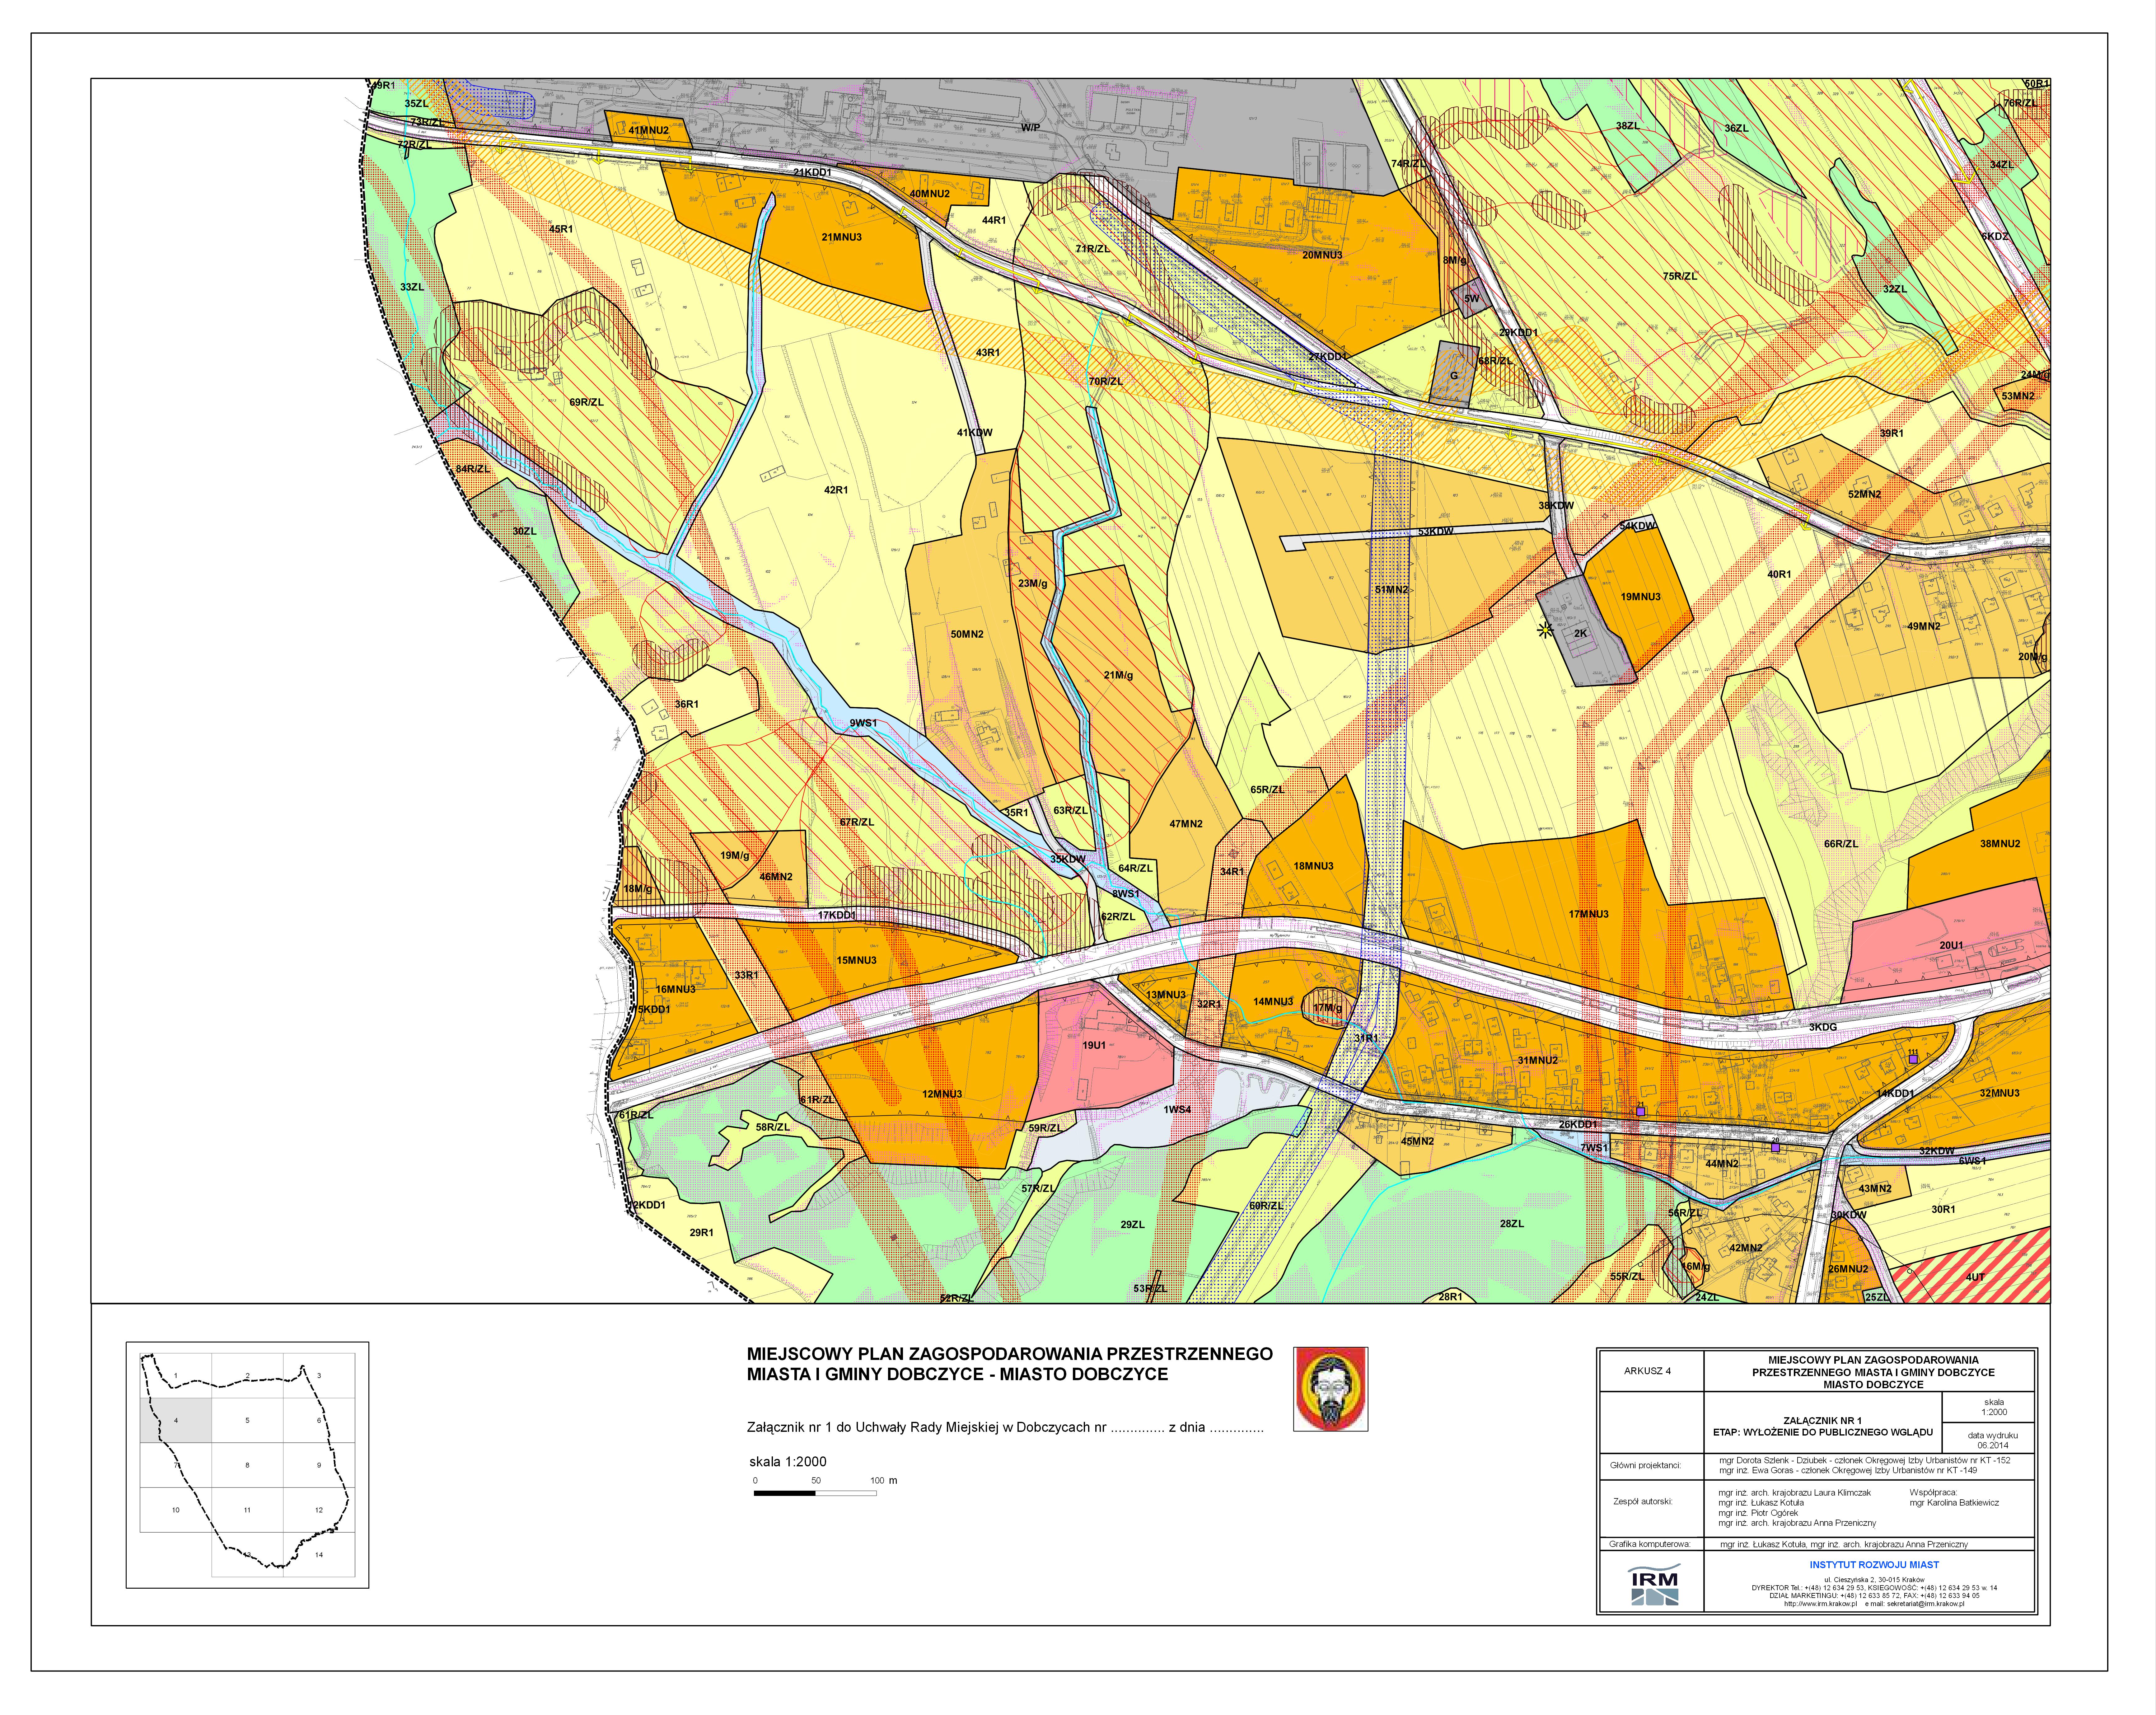Click zone label 69R/ZL
Image resolution: width=2156 pixels, height=1715 pixels.
(x=586, y=402)
